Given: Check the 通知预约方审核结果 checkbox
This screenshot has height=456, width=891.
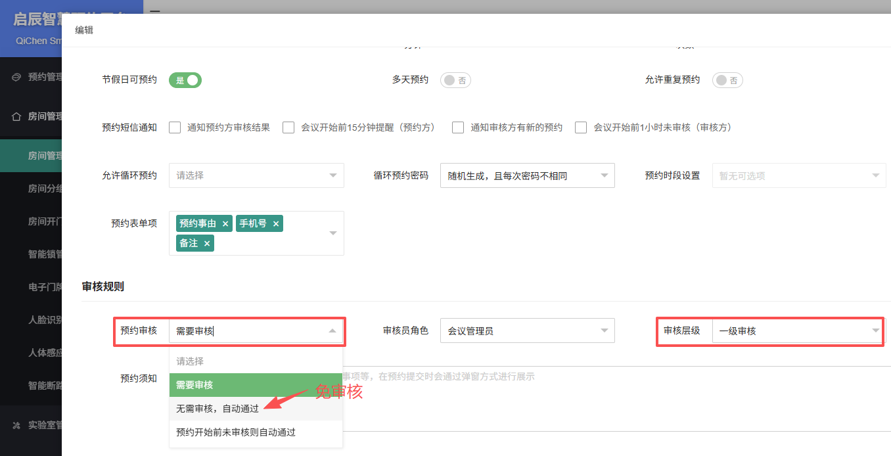Looking at the screenshot, I should [175, 127].
